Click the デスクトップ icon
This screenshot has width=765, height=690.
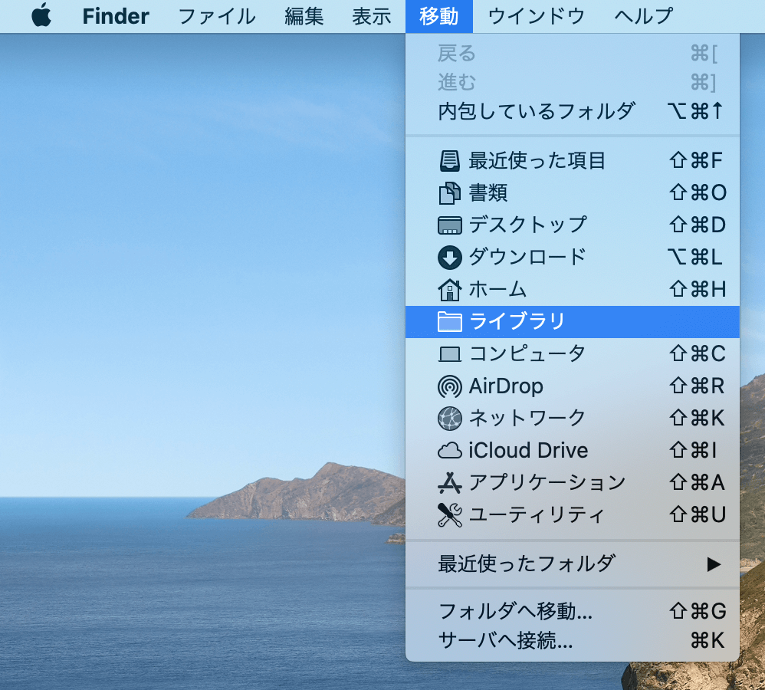point(449,225)
